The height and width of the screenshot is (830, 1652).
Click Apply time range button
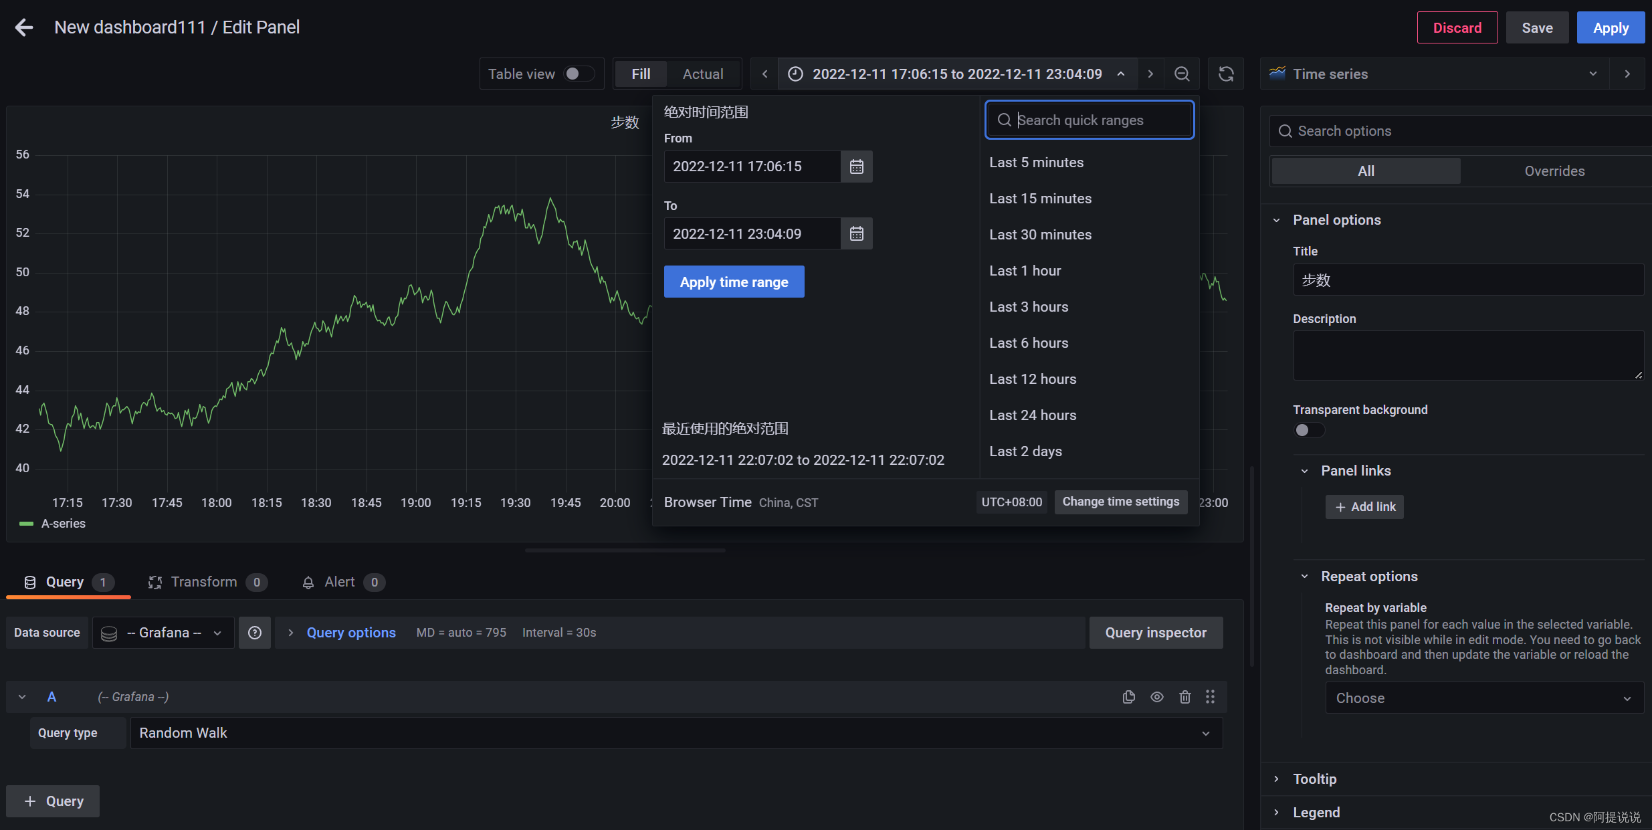click(734, 282)
